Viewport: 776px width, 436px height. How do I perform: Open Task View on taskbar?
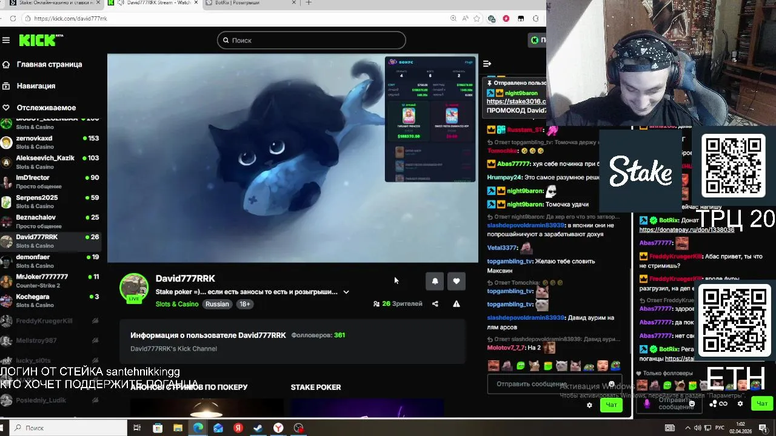tap(137, 428)
